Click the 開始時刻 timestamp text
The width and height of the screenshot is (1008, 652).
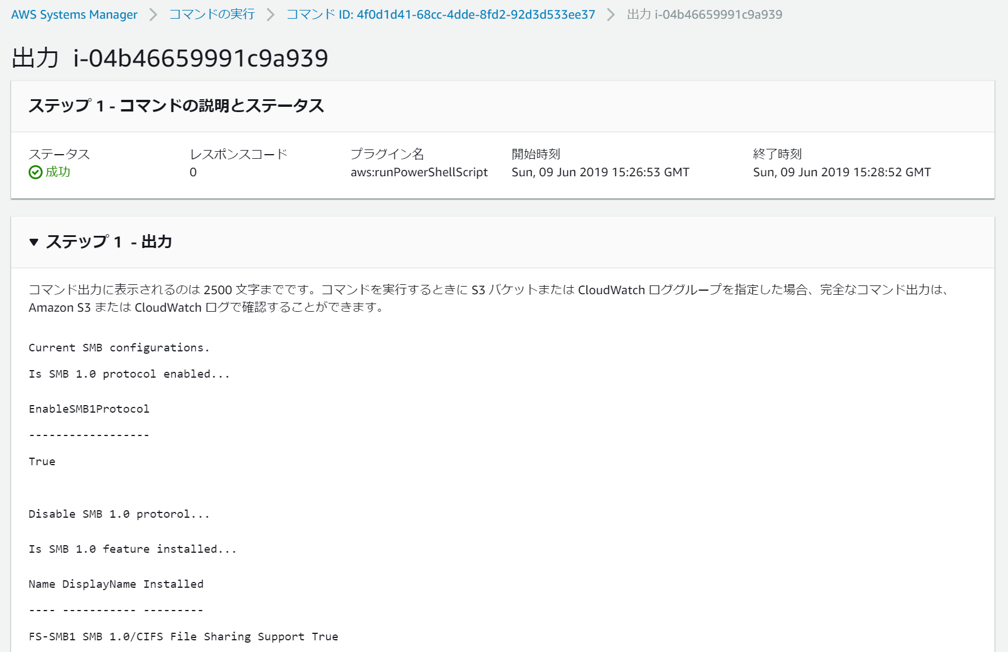tap(600, 172)
